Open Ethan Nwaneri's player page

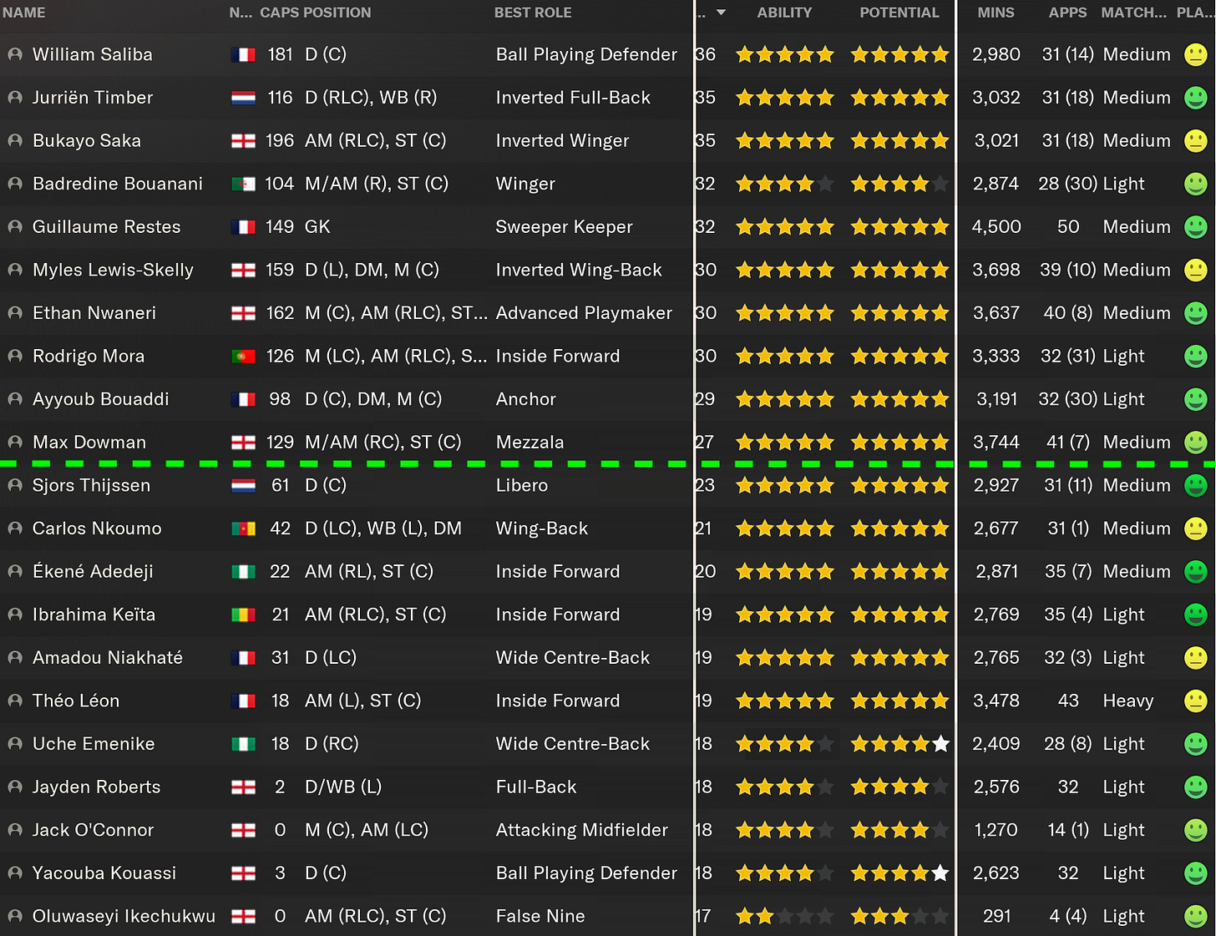[x=94, y=313]
